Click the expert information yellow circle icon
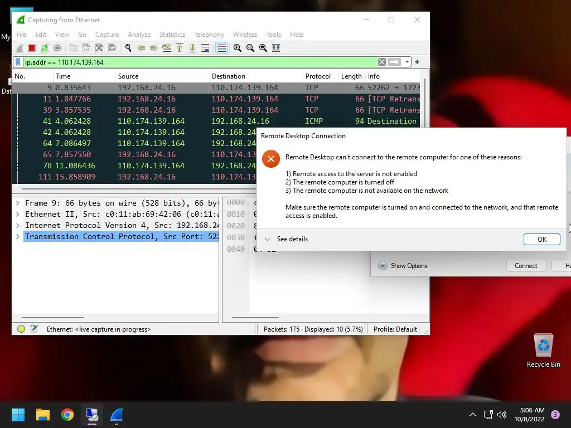This screenshot has height=428, width=571. click(21, 329)
